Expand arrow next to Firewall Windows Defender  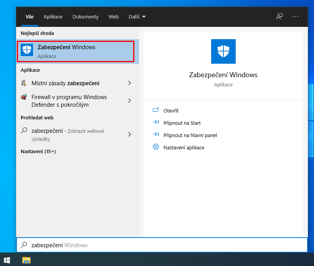click(x=130, y=101)
